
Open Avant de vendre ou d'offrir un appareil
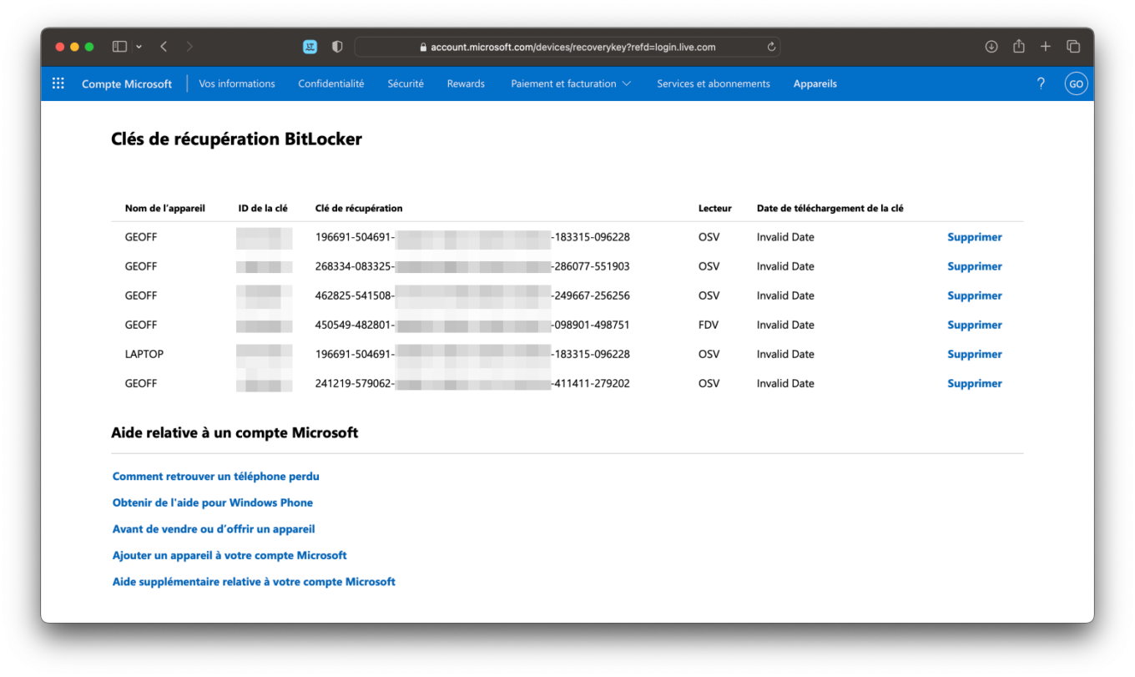[x=214, y=529]
